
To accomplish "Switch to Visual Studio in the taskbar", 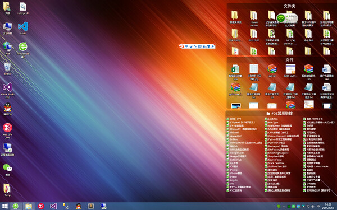I will (53, 206).
